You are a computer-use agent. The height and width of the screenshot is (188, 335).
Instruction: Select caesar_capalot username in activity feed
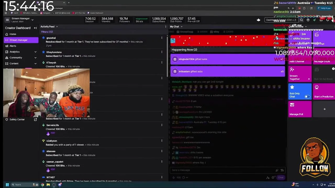pyautogui.click(x=55, y=162)
